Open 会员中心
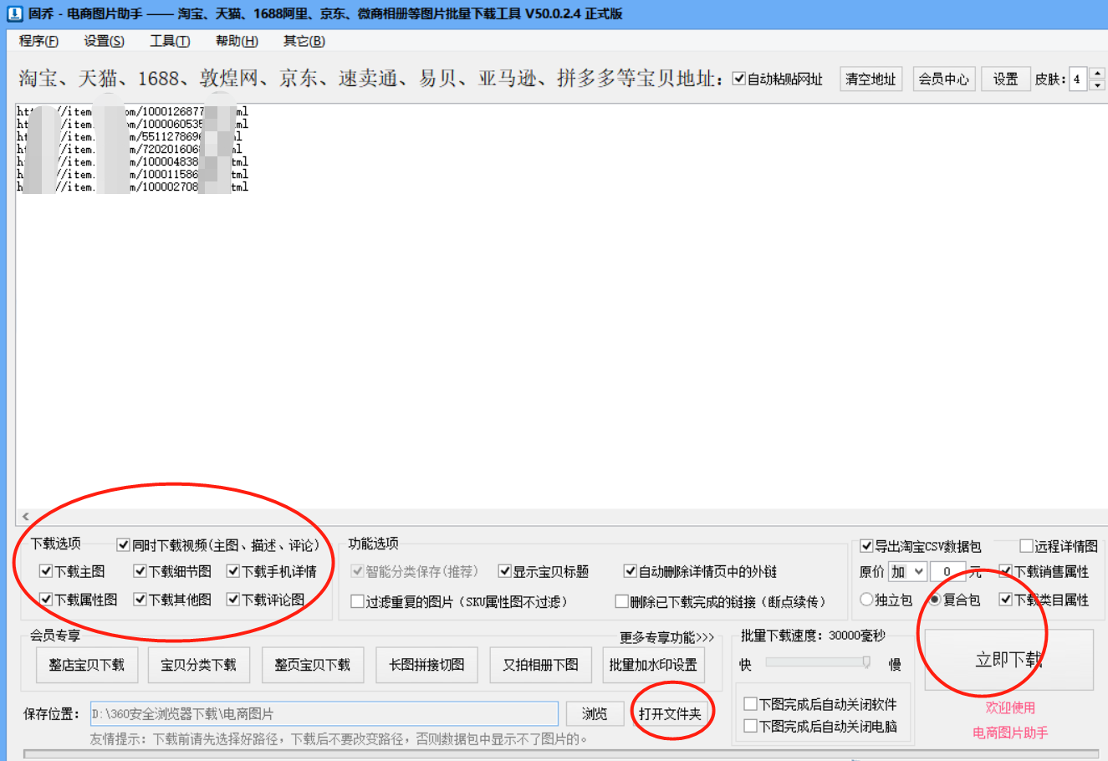 (x=943, y=79)
